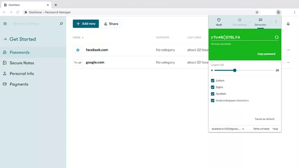299x168 pixels.
Task: Click Copy password
Action: click(x=266, y=54)
